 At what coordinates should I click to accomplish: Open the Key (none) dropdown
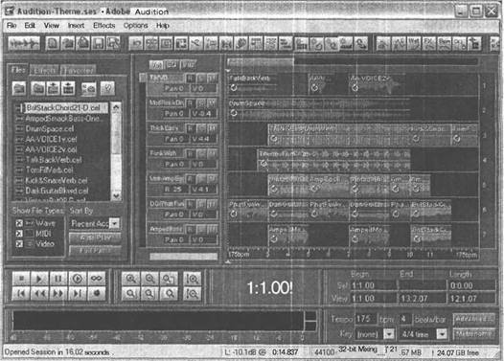click(375, 334)
